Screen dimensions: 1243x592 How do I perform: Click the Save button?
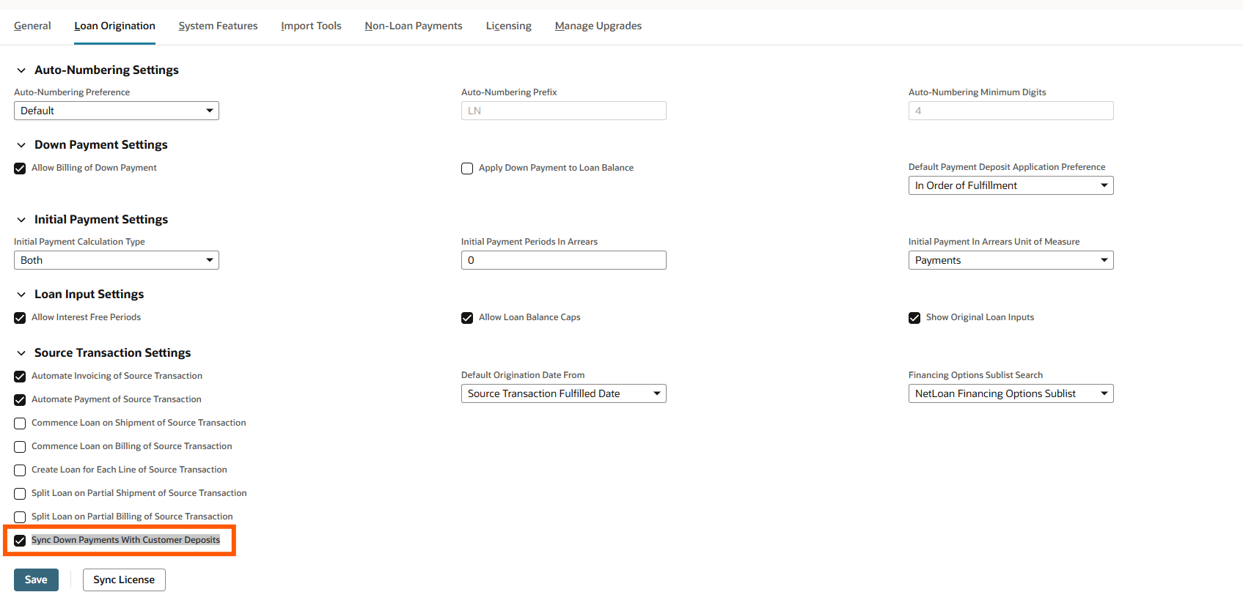click(x=36, y=580)
